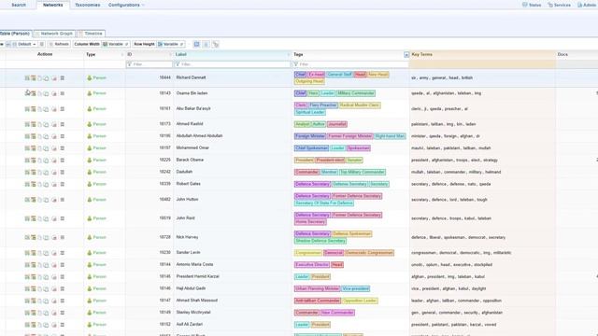
Task: Open the Services link
Action: click(559, 5)
